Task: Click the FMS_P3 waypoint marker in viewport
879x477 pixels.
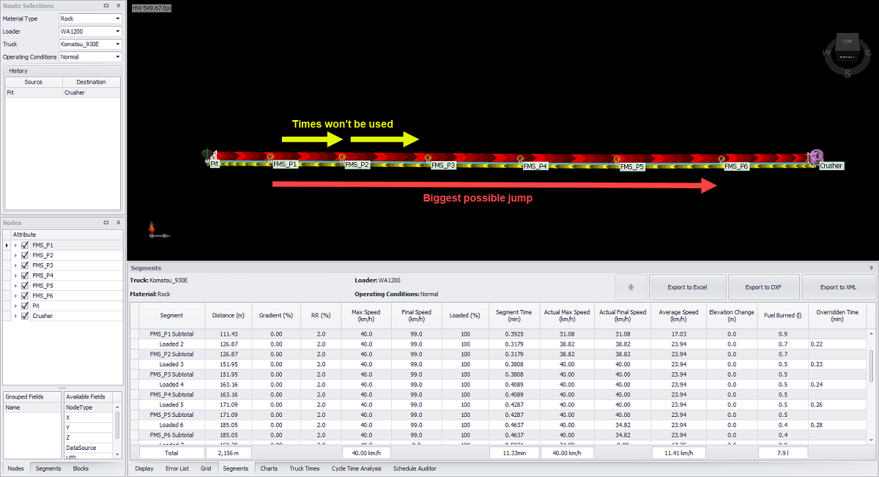Action: click(x=429, y=158)
